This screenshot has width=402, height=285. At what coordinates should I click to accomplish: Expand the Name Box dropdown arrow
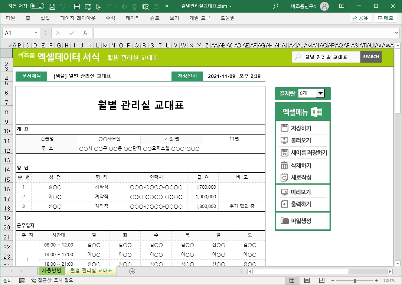pos(36,33)
